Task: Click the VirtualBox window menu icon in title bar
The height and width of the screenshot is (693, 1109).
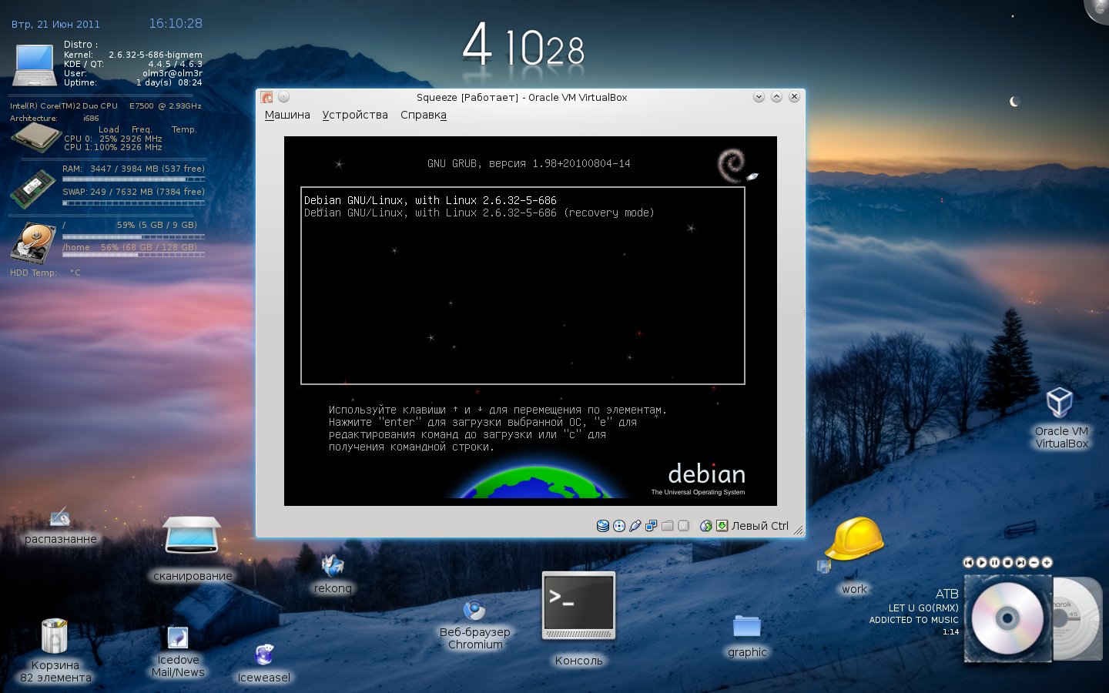Action: 266,97
